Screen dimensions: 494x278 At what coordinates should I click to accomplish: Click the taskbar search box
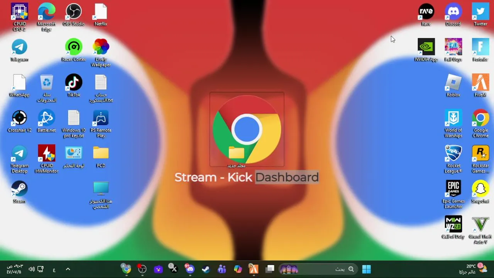tap(318, 269)
